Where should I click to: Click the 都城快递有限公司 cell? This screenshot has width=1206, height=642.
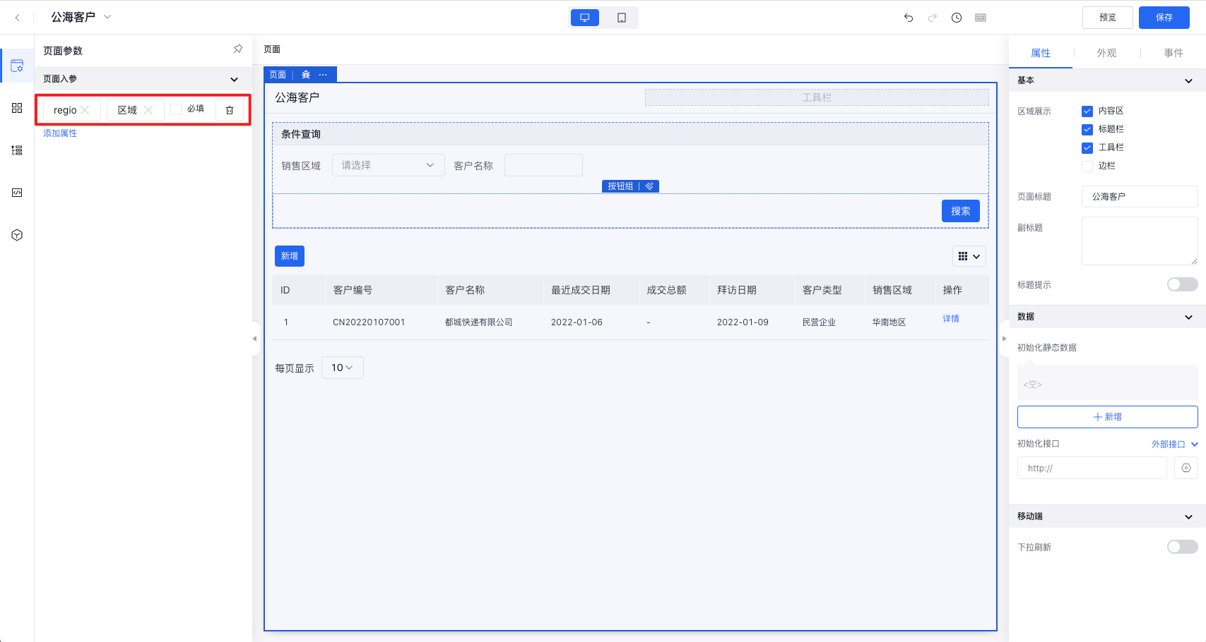coord(479,322)
